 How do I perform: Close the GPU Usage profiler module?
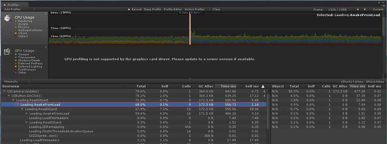pyautogui.click(x=46, y=47)
